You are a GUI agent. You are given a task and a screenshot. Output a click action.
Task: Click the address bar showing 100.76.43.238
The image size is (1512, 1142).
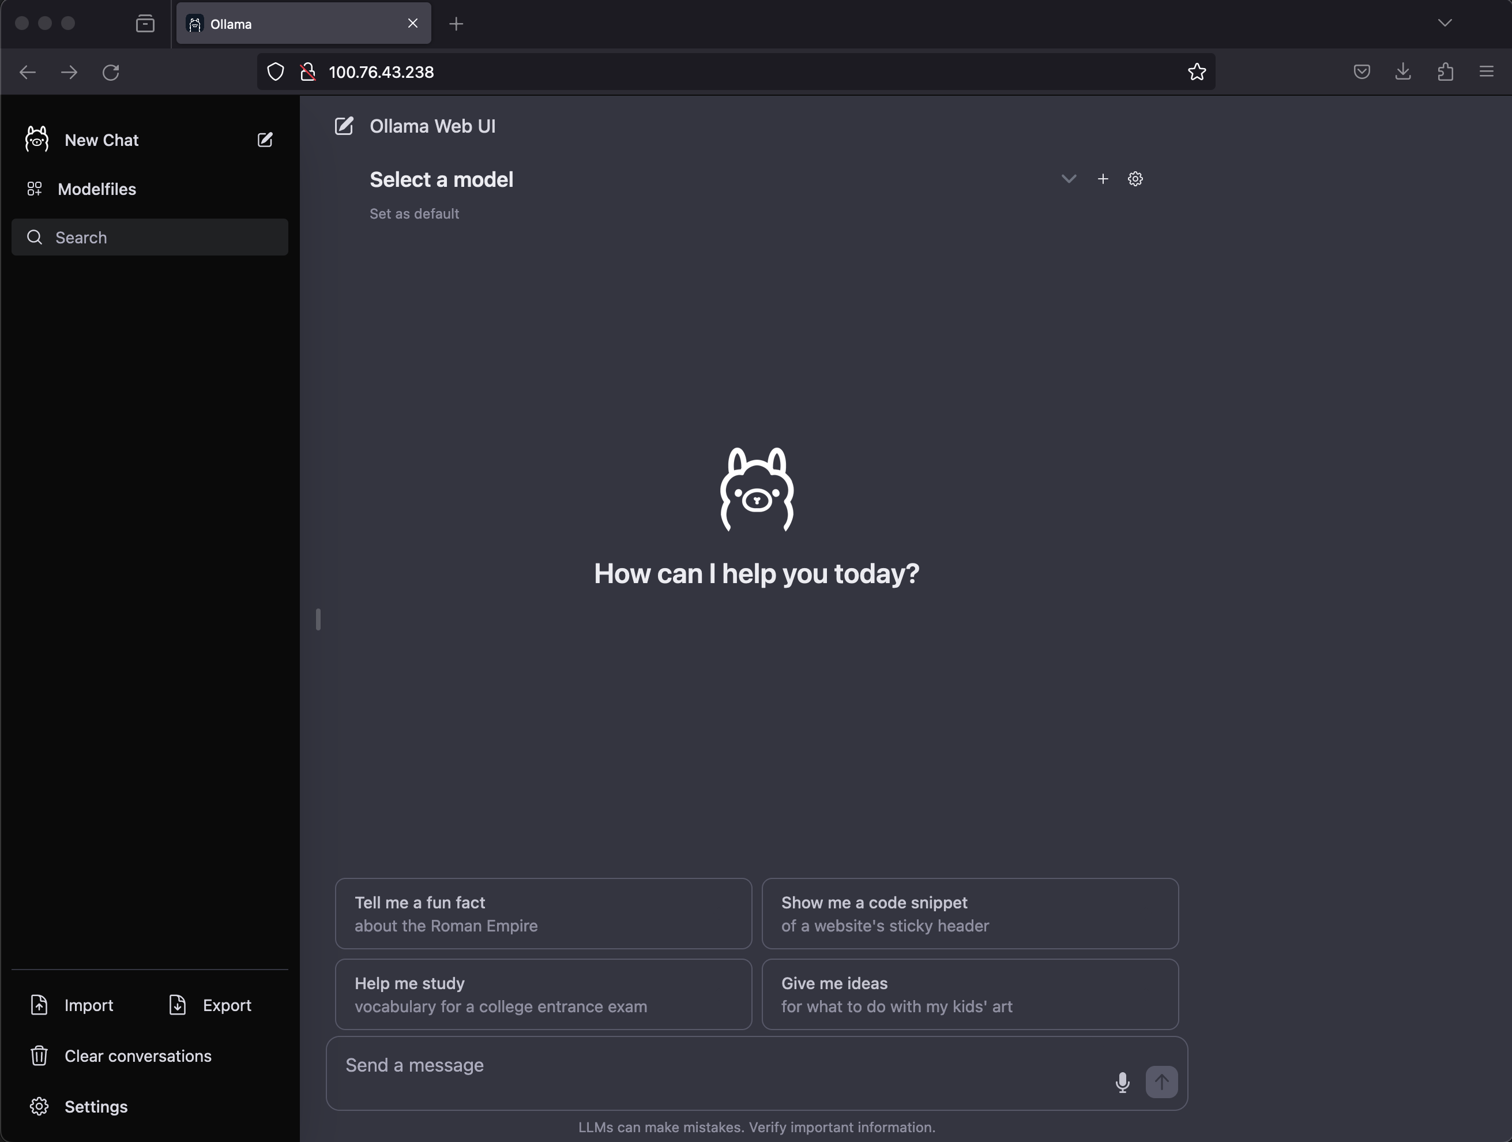tap(736, 72)
